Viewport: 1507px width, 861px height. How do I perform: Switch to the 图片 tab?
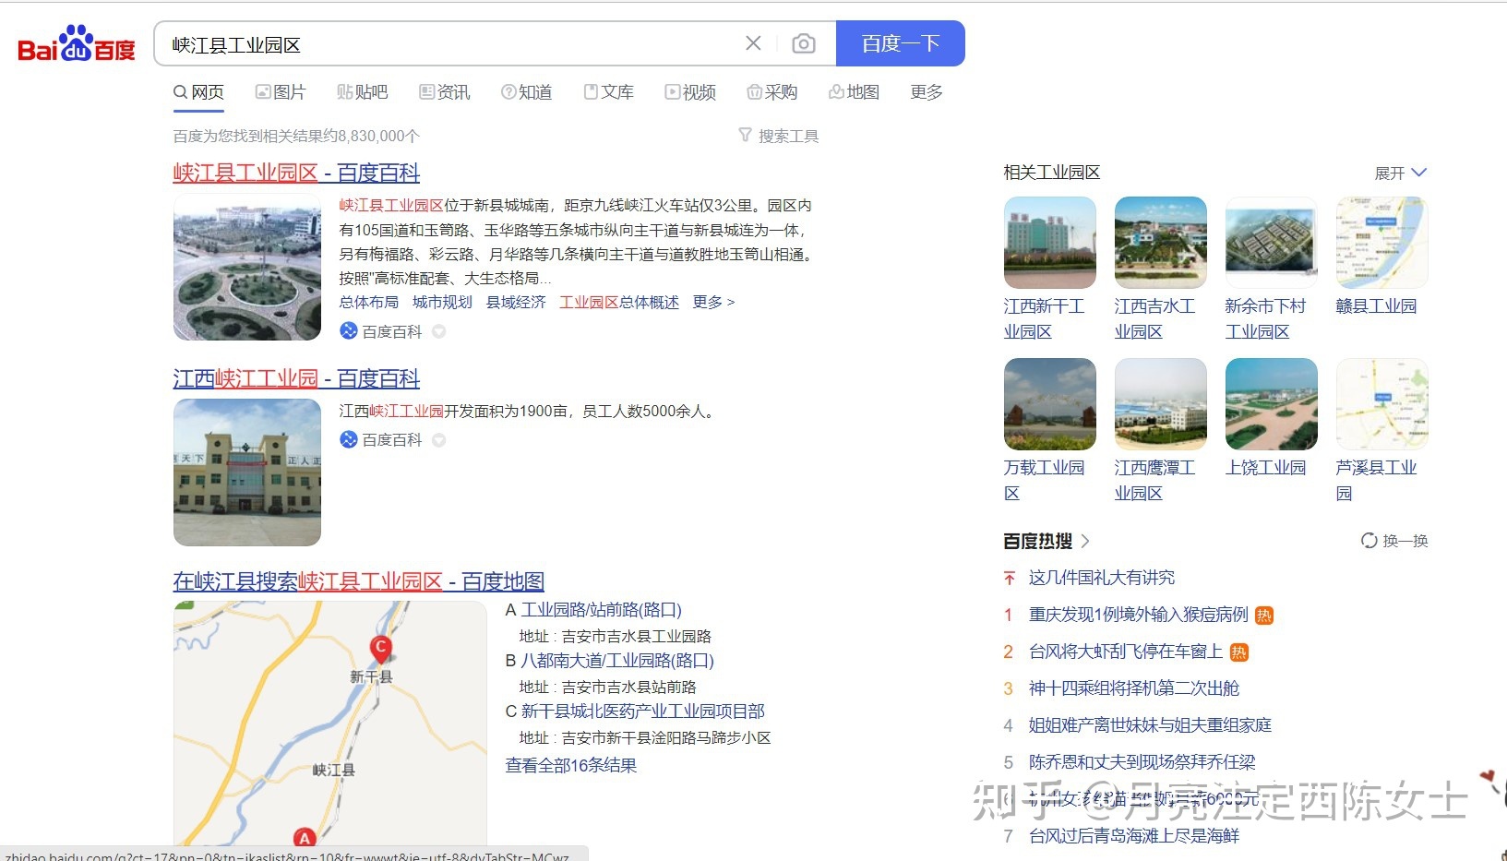click(281, 91)
